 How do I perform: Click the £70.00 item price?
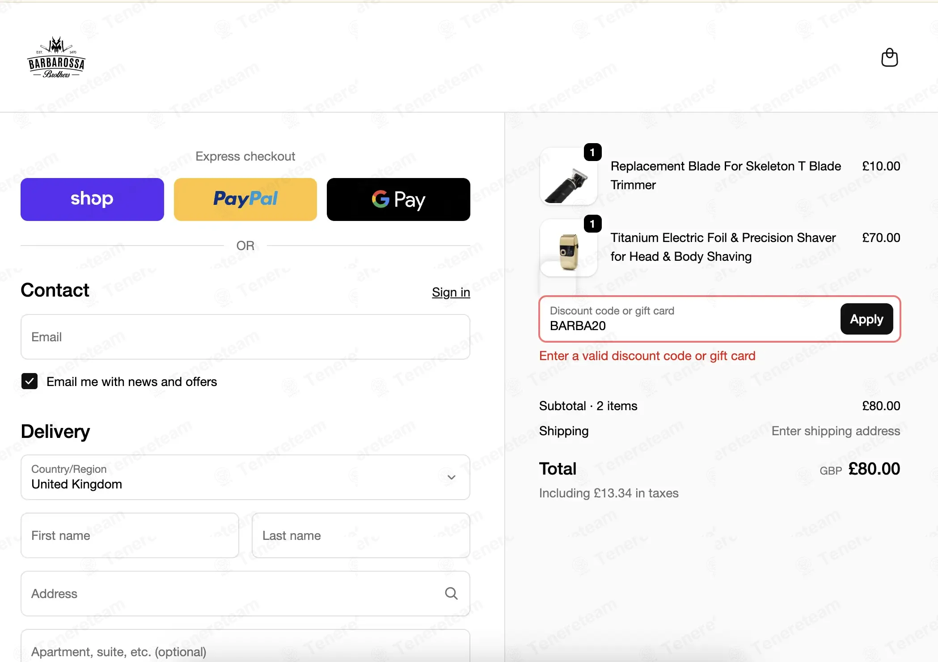(881, 238)
